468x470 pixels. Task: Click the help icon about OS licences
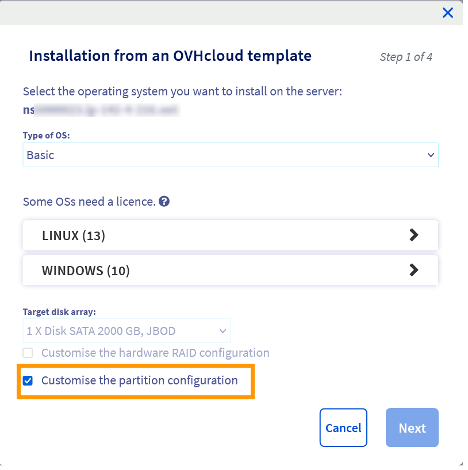pos(164,201)
